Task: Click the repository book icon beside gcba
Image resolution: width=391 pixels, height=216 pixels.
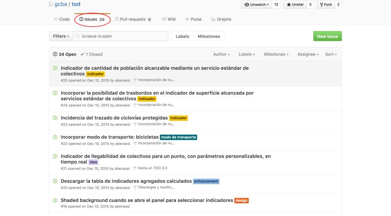Action: click(51, 4)
